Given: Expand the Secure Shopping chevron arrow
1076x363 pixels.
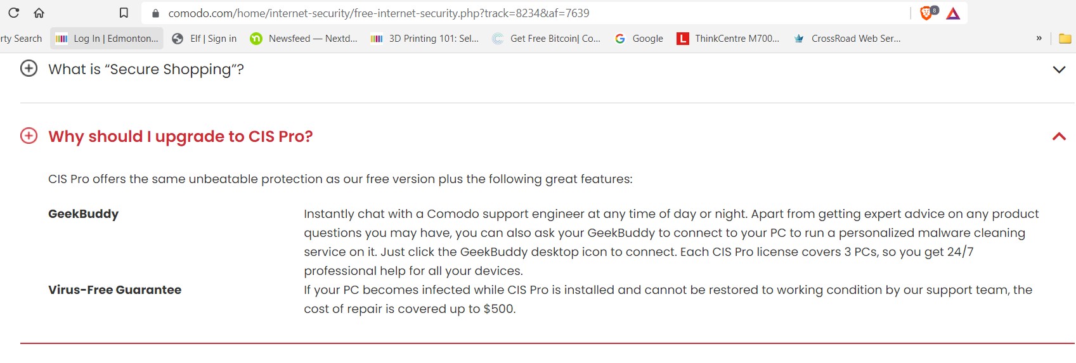Looking at the screenshot, I should click(1058, 70).
